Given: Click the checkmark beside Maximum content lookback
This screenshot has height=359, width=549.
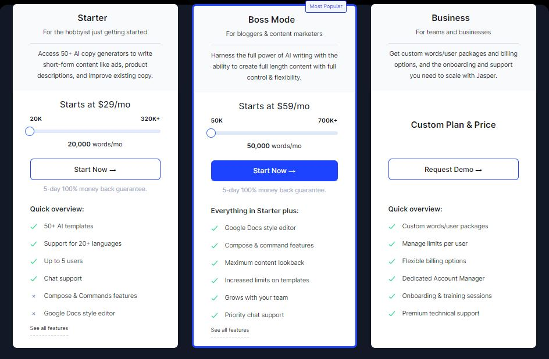Looking at the screenshot, I should (x=215, y=263).
